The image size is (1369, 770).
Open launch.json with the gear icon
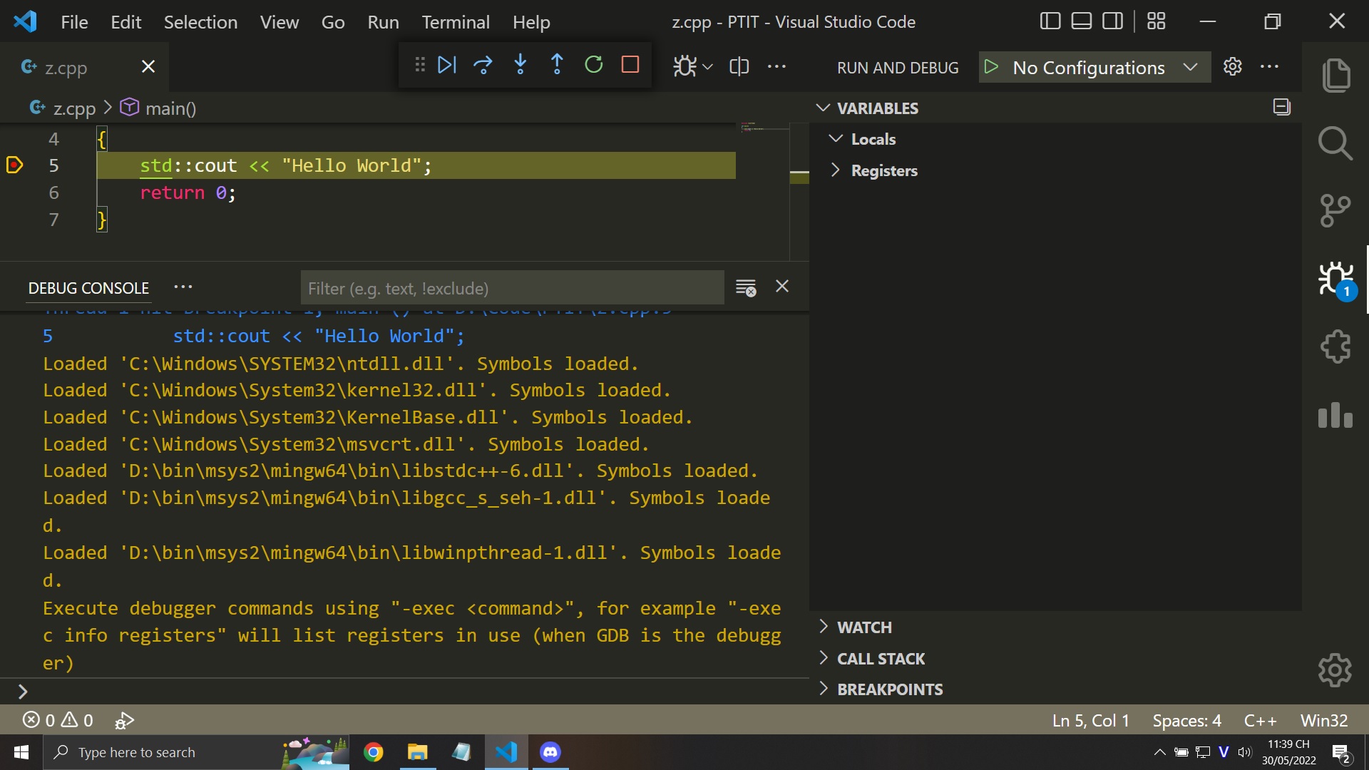tap(1233, 67)
